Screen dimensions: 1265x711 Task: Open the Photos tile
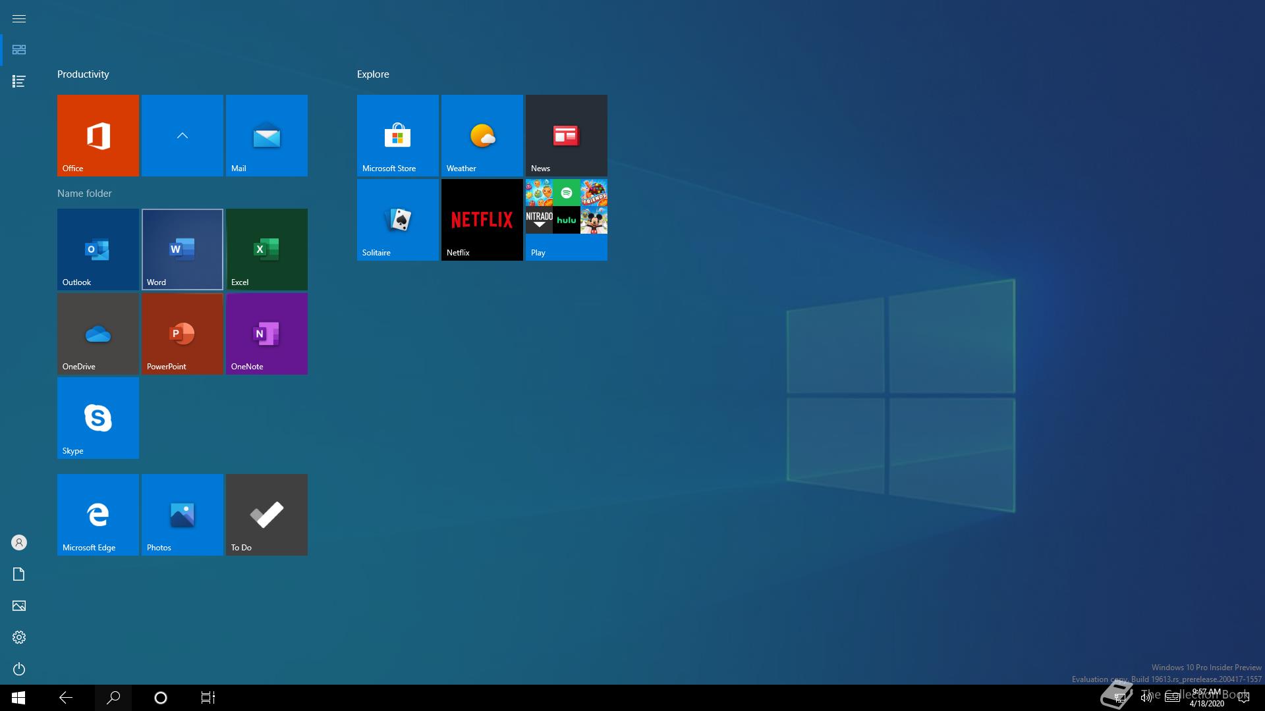183,515
